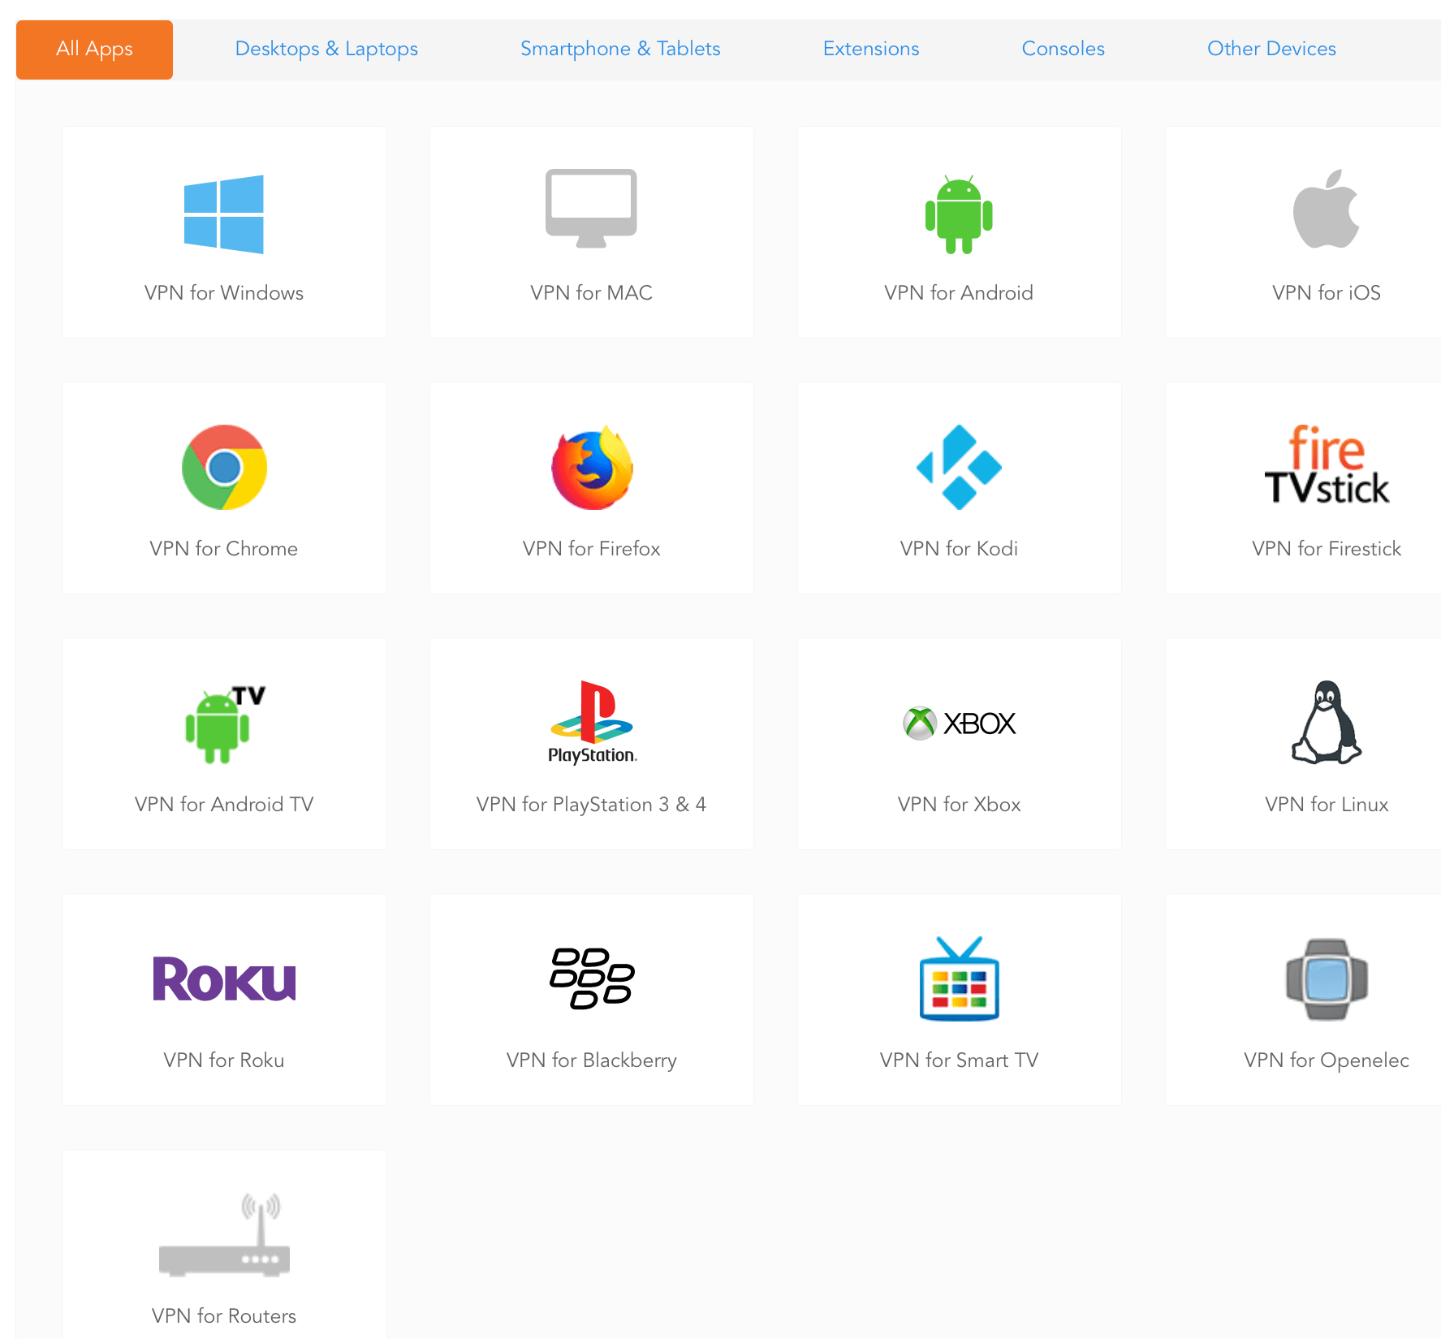Click the fire TV stick logo
Viewport: 1441px width, 1339px height.
[1327, 464]
